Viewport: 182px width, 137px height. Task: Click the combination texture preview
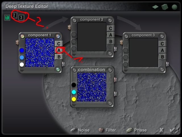click(x=92, y=87)
